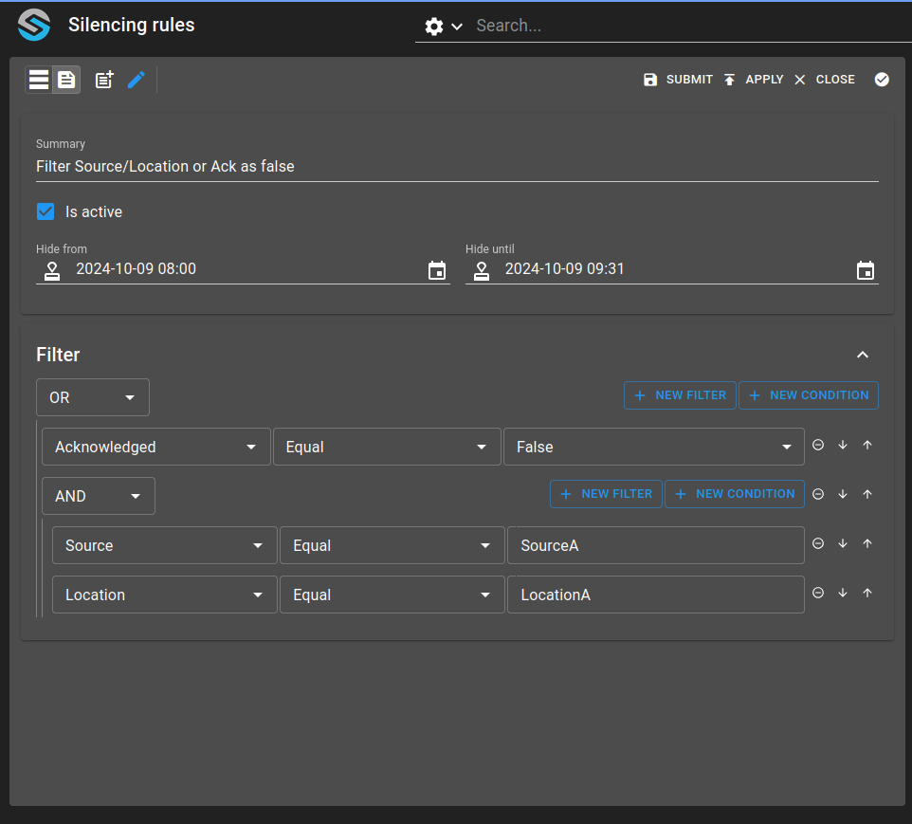Open the Hide from calendar picker

click(437, 270)
